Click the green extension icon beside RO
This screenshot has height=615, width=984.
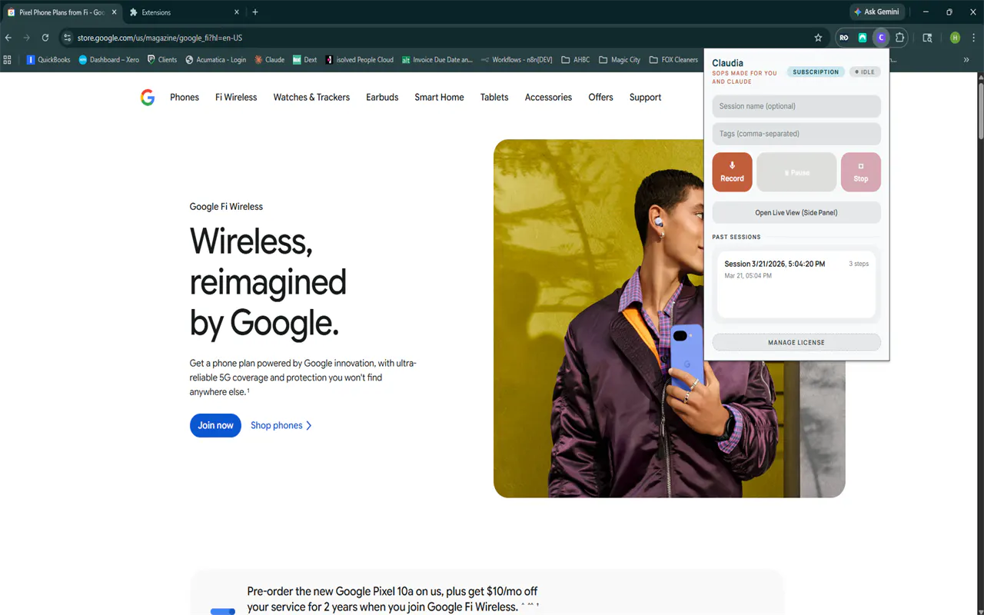863,38
